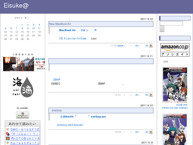This screenshot has height=145, width=193.
Task: Open the 2,400mAh eneloop pro link
Action: point(83,117)
